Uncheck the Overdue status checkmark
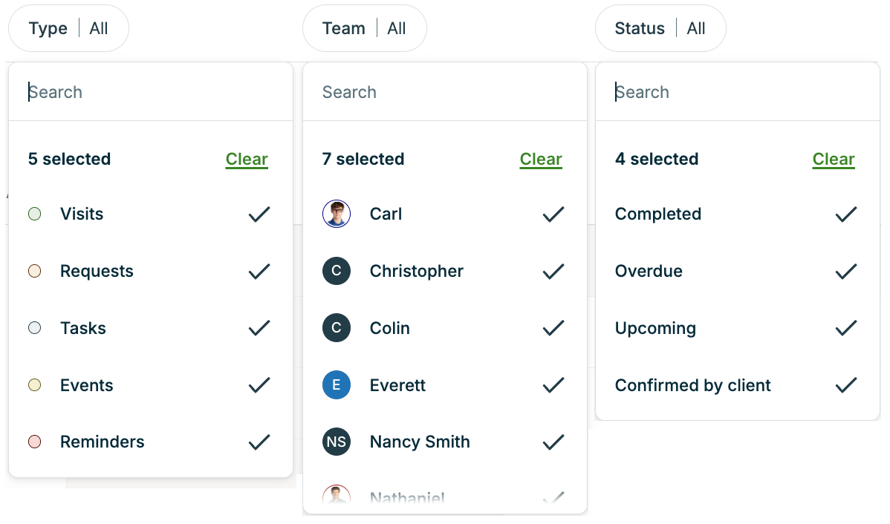 (x=845, y=272)
